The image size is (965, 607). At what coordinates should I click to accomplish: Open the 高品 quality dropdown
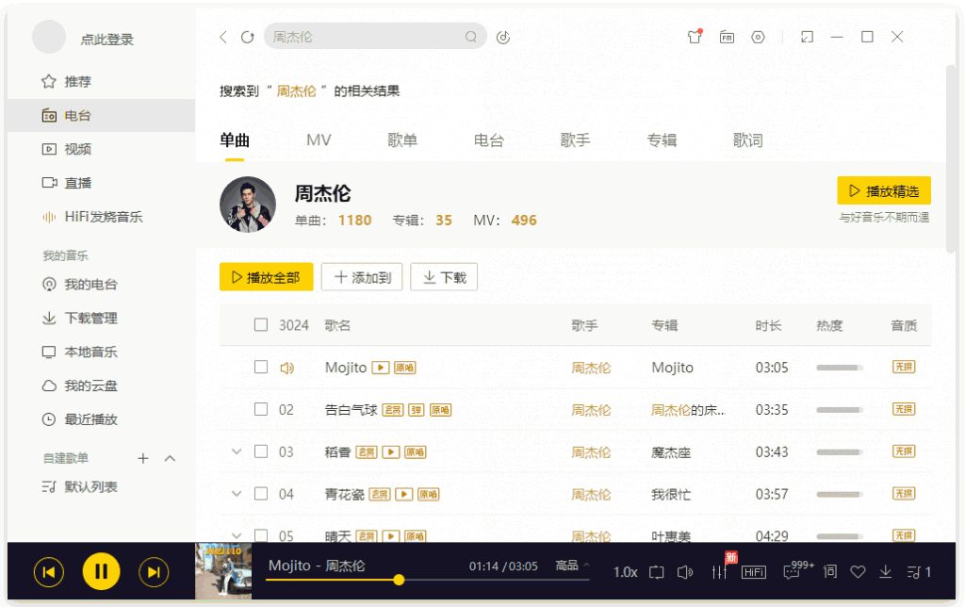[x=572, y=566]
